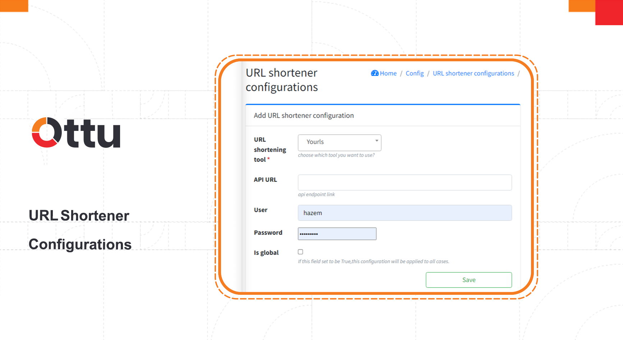The width and height of the screenshot is (623, 340).
Task: Click the Add URL shortener configuration header
Action: point(303,115)
